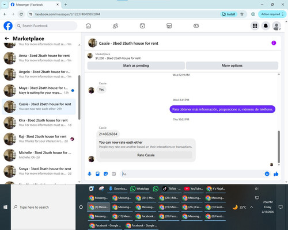Click the Windows Type here to search box
Image resolution: width=288 pixels, height=230 pixels.
click(43, 207)
